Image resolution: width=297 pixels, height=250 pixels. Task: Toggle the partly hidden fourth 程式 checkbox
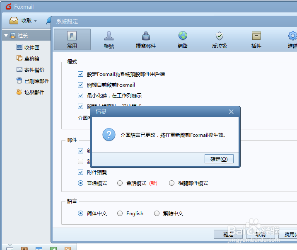point(80,106)
